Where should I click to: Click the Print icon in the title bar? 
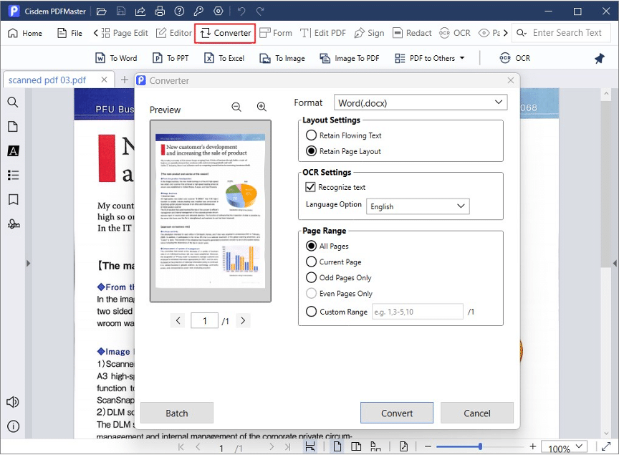click(159, 11)
